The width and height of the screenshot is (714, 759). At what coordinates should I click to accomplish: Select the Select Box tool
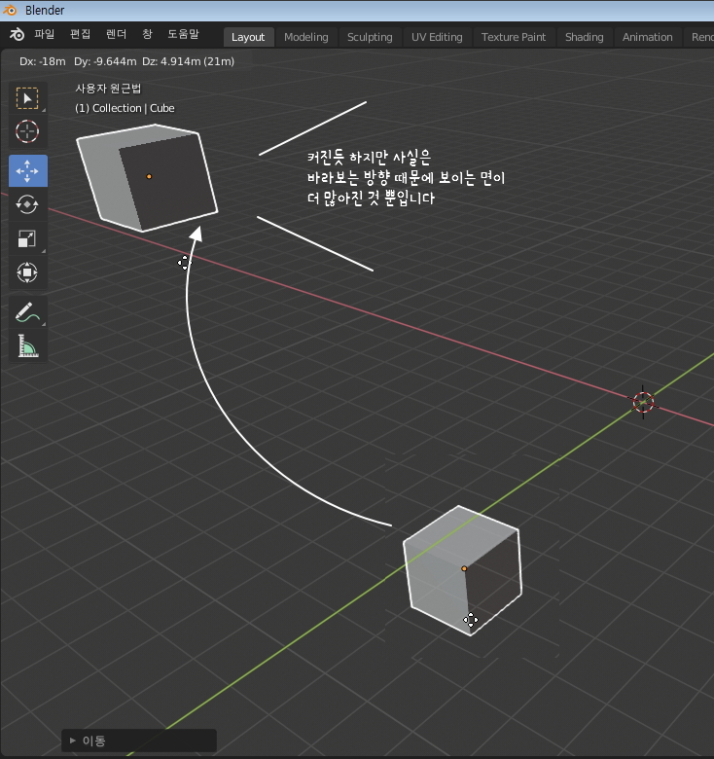(x=27, y=97)
